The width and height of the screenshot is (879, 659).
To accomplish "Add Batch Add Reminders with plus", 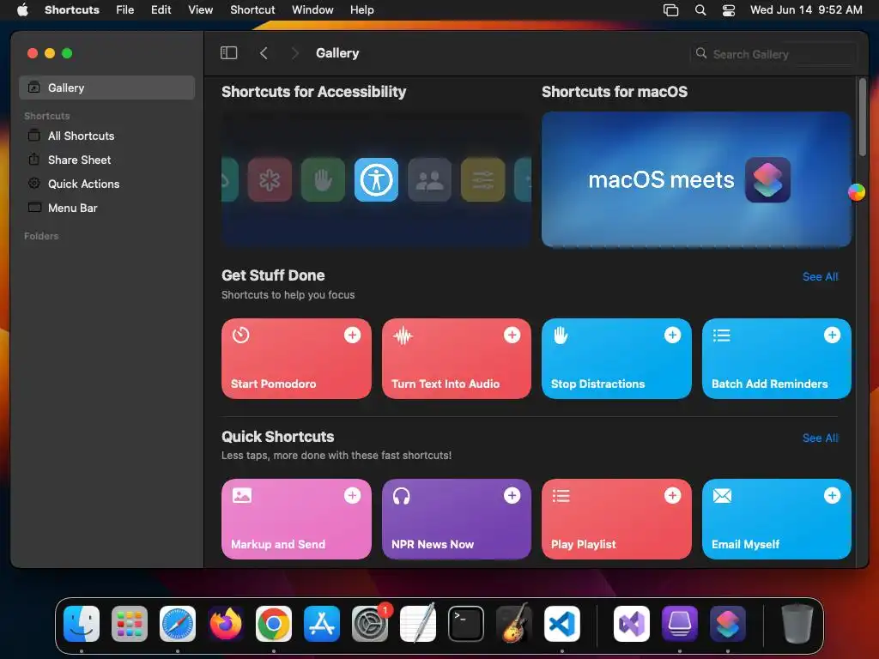I will [832, 336].
